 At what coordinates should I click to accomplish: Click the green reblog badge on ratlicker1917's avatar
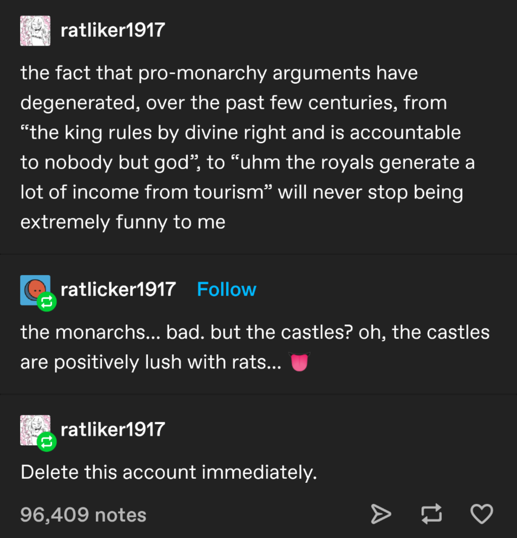(47, 302)
